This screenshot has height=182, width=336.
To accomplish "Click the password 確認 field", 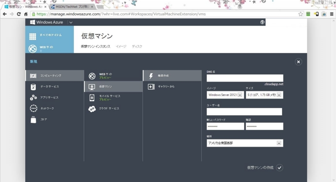I will click(x=264, y=126).
